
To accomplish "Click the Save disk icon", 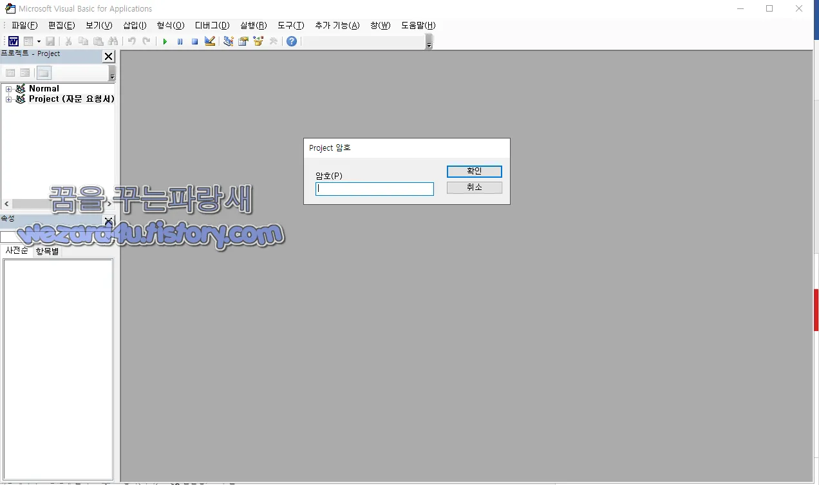I will 50,41.
